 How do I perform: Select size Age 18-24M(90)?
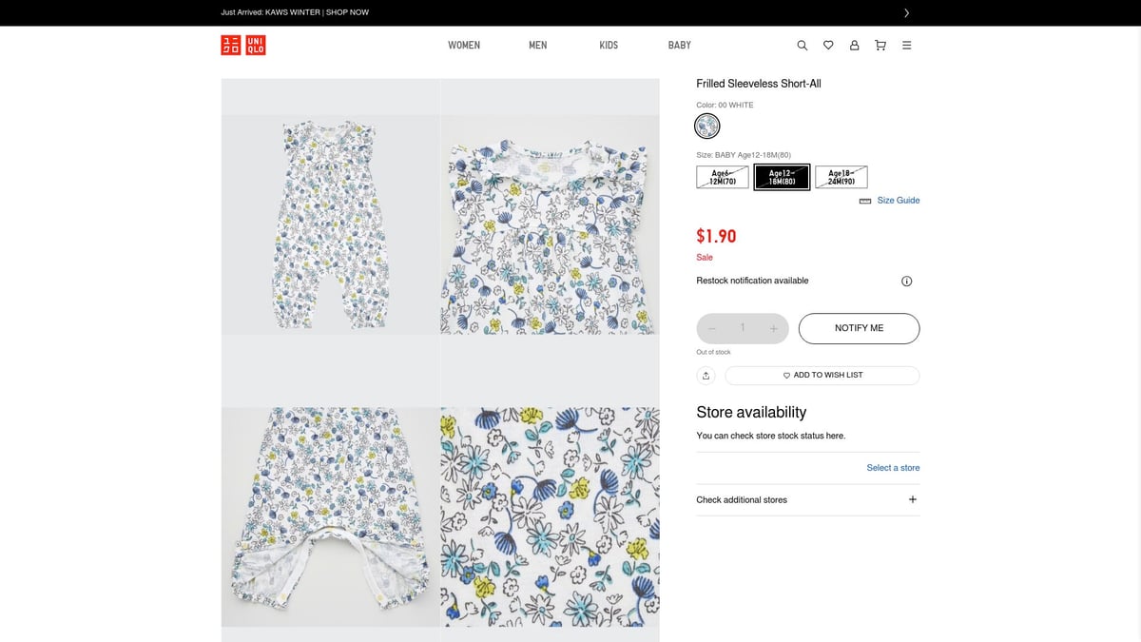[841, 177]
